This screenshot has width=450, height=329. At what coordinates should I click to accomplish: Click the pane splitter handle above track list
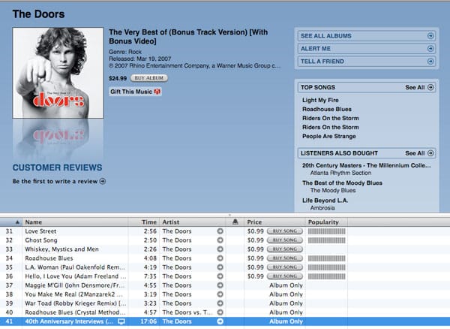point(229,215)
